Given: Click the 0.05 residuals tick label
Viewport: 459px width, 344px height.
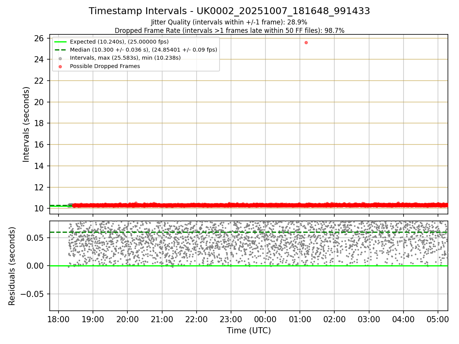Looking at the screenshot, I should click(x=35, y=238).
